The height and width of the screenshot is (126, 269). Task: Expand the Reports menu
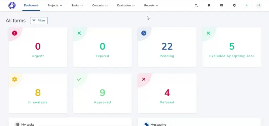pyautogui.click(x=151, y=5)
